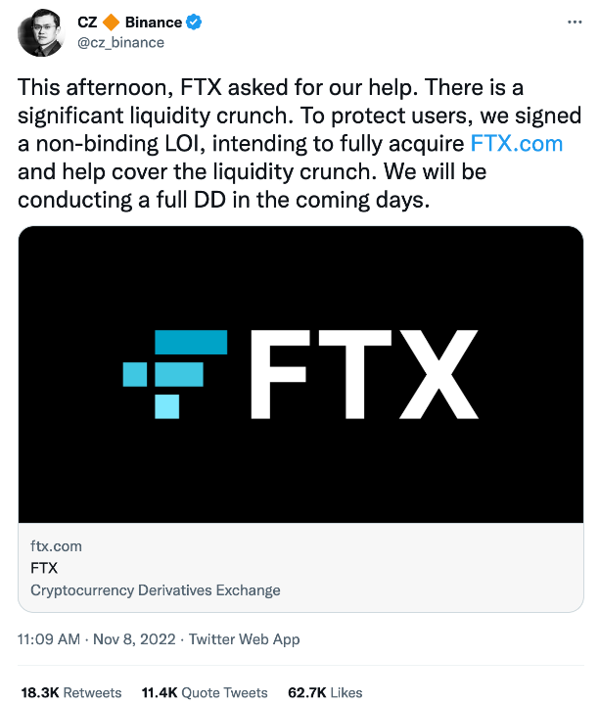Screen dimensions: 599x705
Task: Open the three-dot more options menu
Action: click(575, 22)
